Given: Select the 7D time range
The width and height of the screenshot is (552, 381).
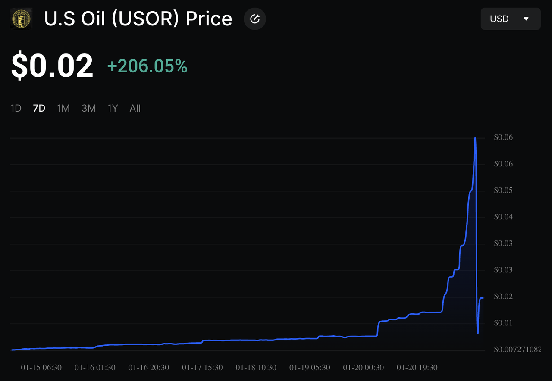Looking at the screenshot, I should (x=39, y=108).
